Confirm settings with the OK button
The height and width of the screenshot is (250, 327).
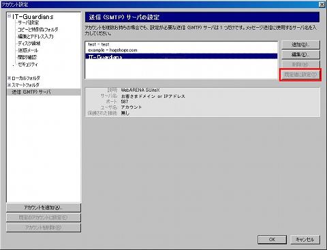point(272,239)
